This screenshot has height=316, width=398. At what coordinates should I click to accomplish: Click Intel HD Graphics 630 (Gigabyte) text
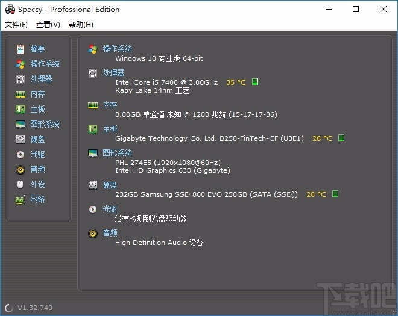172,170
